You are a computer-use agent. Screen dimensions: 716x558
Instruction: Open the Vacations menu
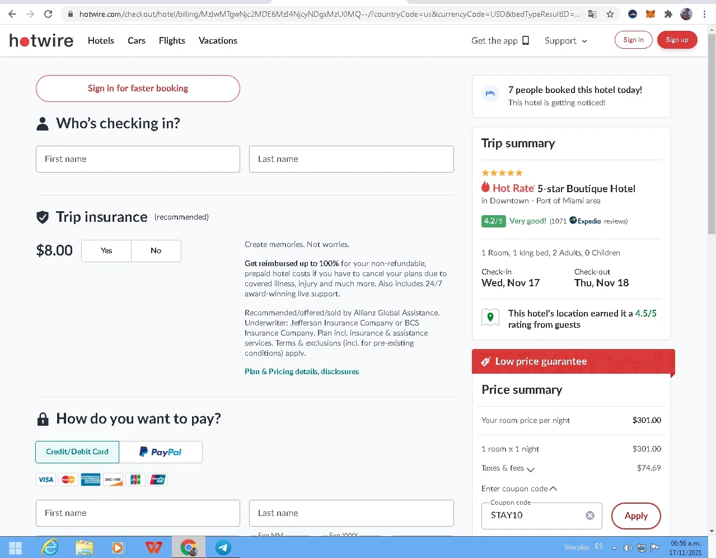click(x=218, y=40)
